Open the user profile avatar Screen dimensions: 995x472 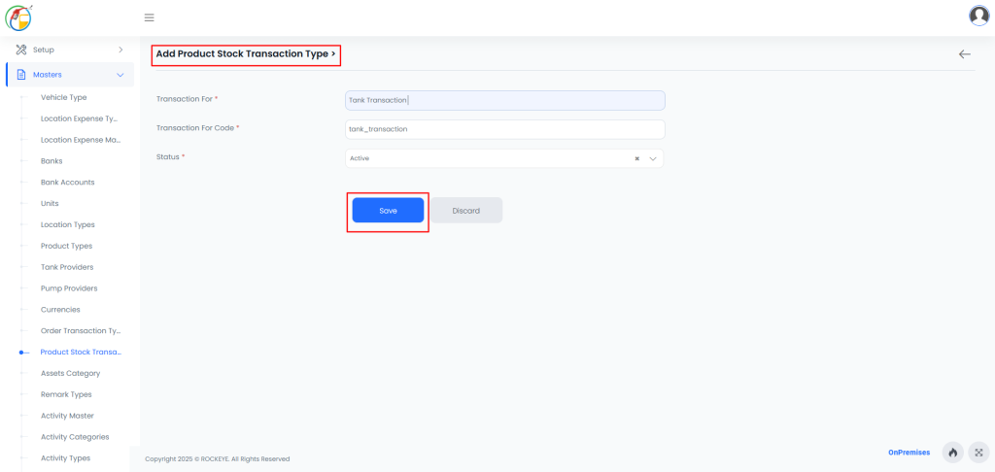click(x=978, y=16)
